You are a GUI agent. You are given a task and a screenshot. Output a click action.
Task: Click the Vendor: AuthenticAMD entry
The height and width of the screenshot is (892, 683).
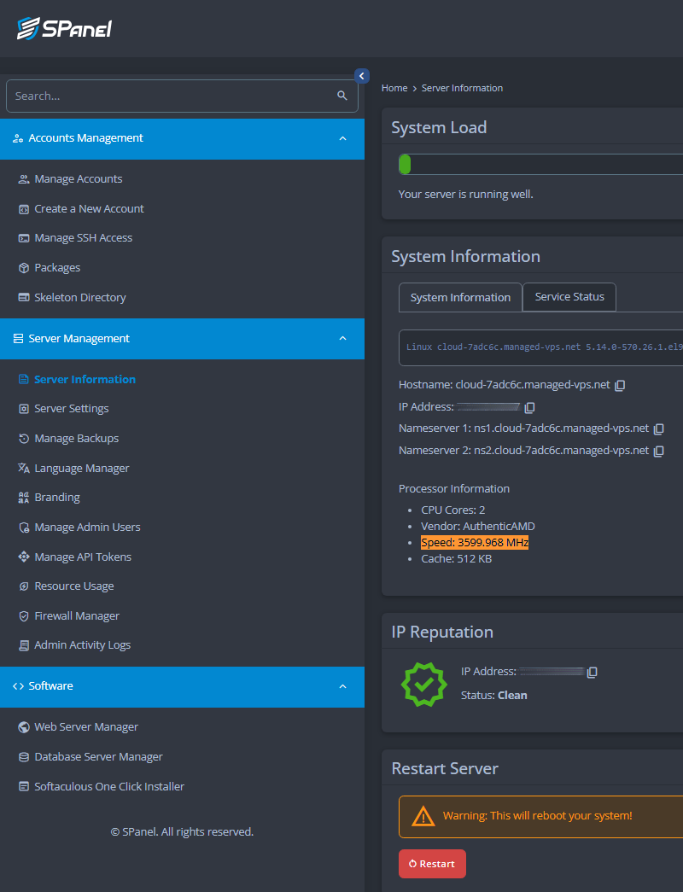[478, 526]
